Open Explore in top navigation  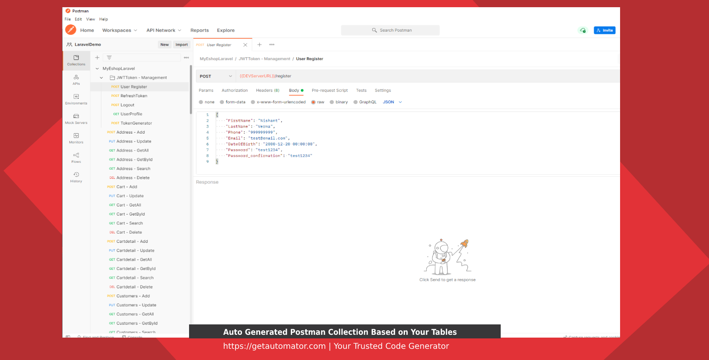point(226,30)
